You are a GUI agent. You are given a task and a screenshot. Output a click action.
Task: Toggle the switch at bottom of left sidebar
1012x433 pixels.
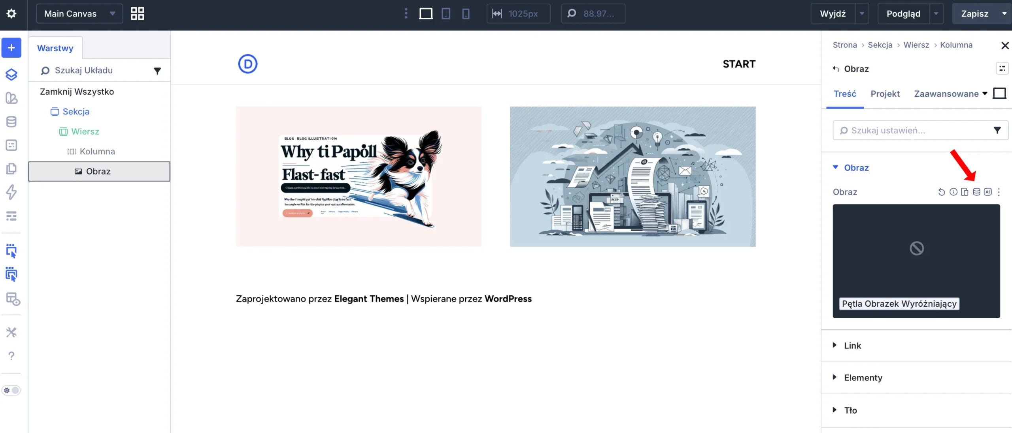[11, 390]
